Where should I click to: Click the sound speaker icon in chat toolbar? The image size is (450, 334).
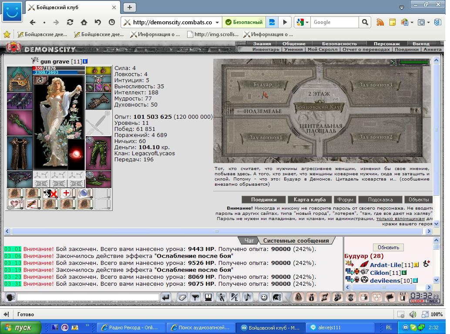point(248,297)
